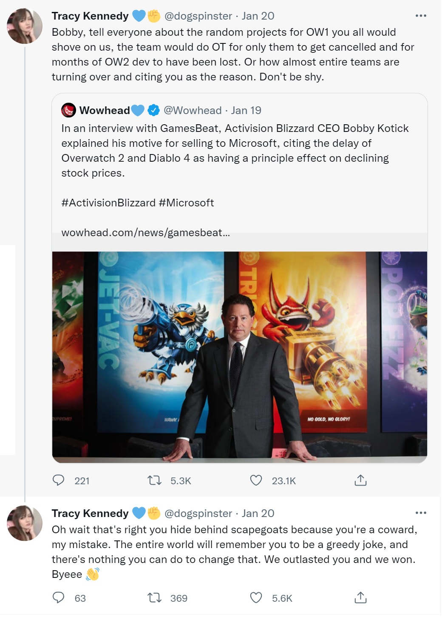Click the Wowhead avatar icon in quoted tweet
445x640 pixels.
(68, 110)
